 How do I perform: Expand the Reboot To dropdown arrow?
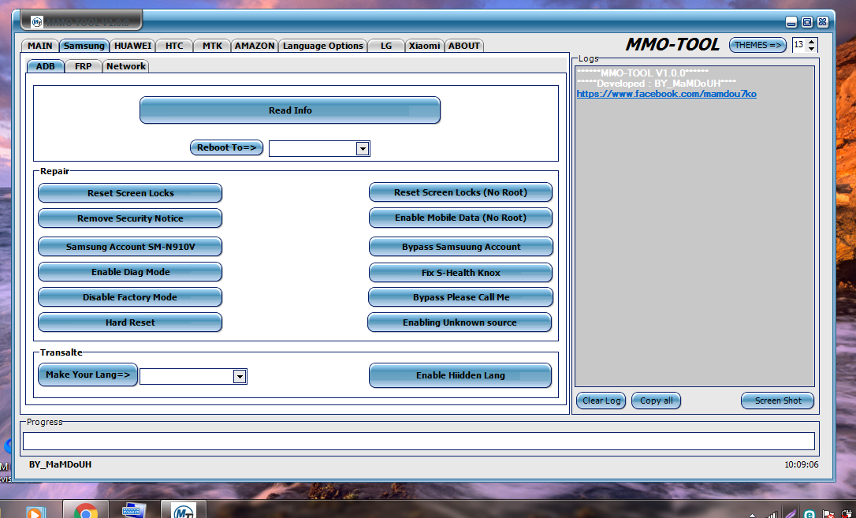coord(363,148)
